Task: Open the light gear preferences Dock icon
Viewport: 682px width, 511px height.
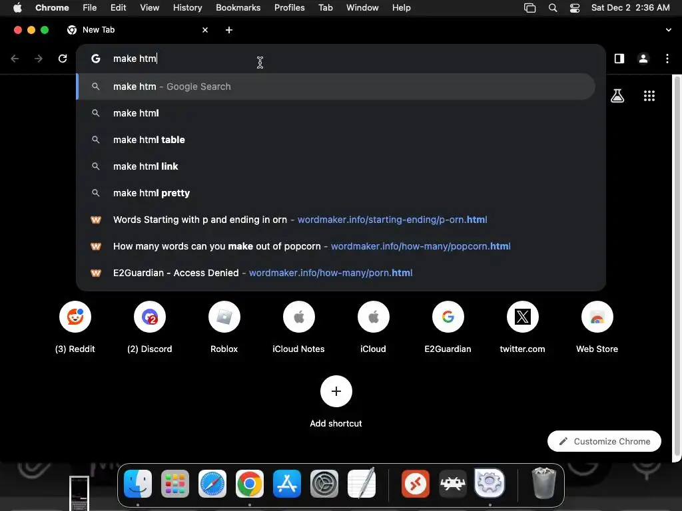Action: point(490,483)
